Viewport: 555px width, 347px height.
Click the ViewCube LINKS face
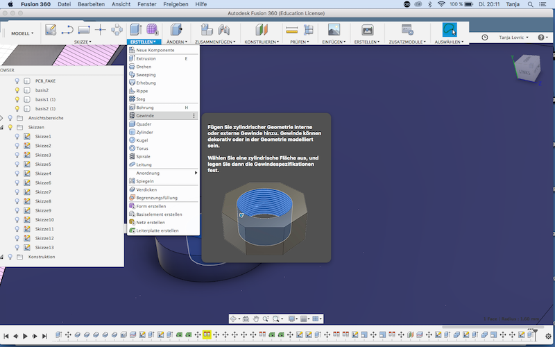524,72
